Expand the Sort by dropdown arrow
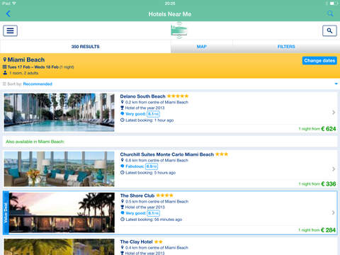Screen dimensions: 340x255 click(336, 84)
